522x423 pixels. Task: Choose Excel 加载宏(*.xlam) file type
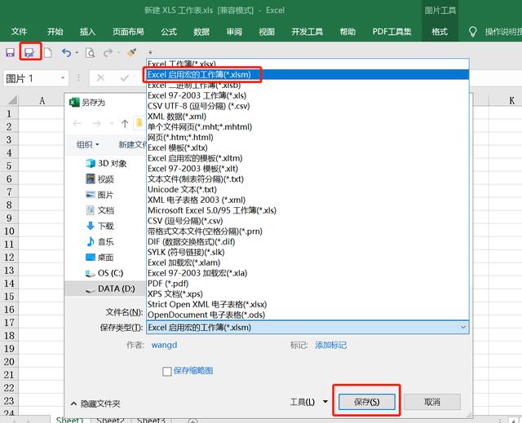click(307, 262)
